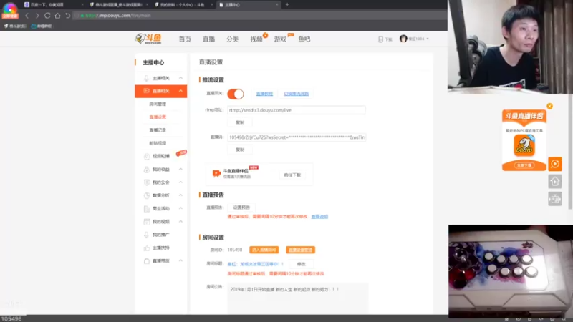Collapse the 主播相关 section chevron
This screenshot has width=573, height=322.
pos(180,78)
